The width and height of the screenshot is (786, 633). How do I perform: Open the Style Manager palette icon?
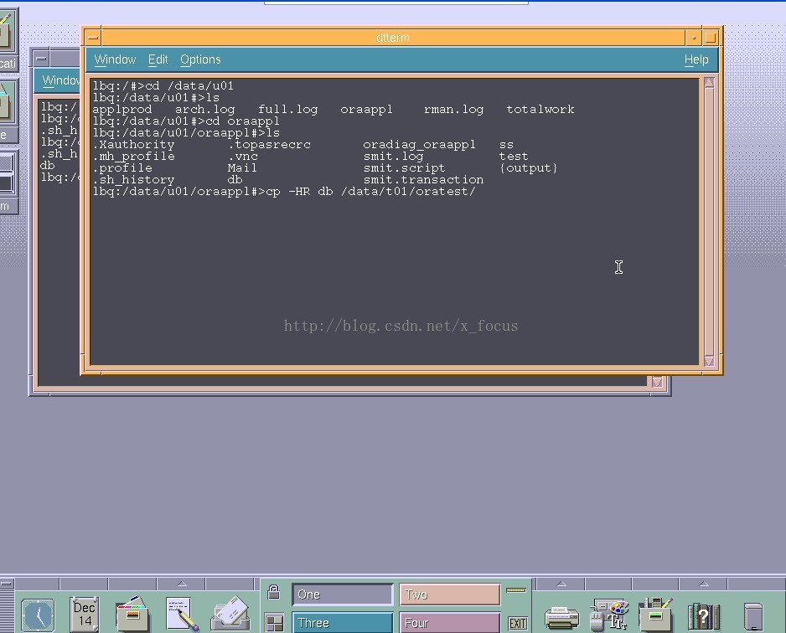[608, 615]
